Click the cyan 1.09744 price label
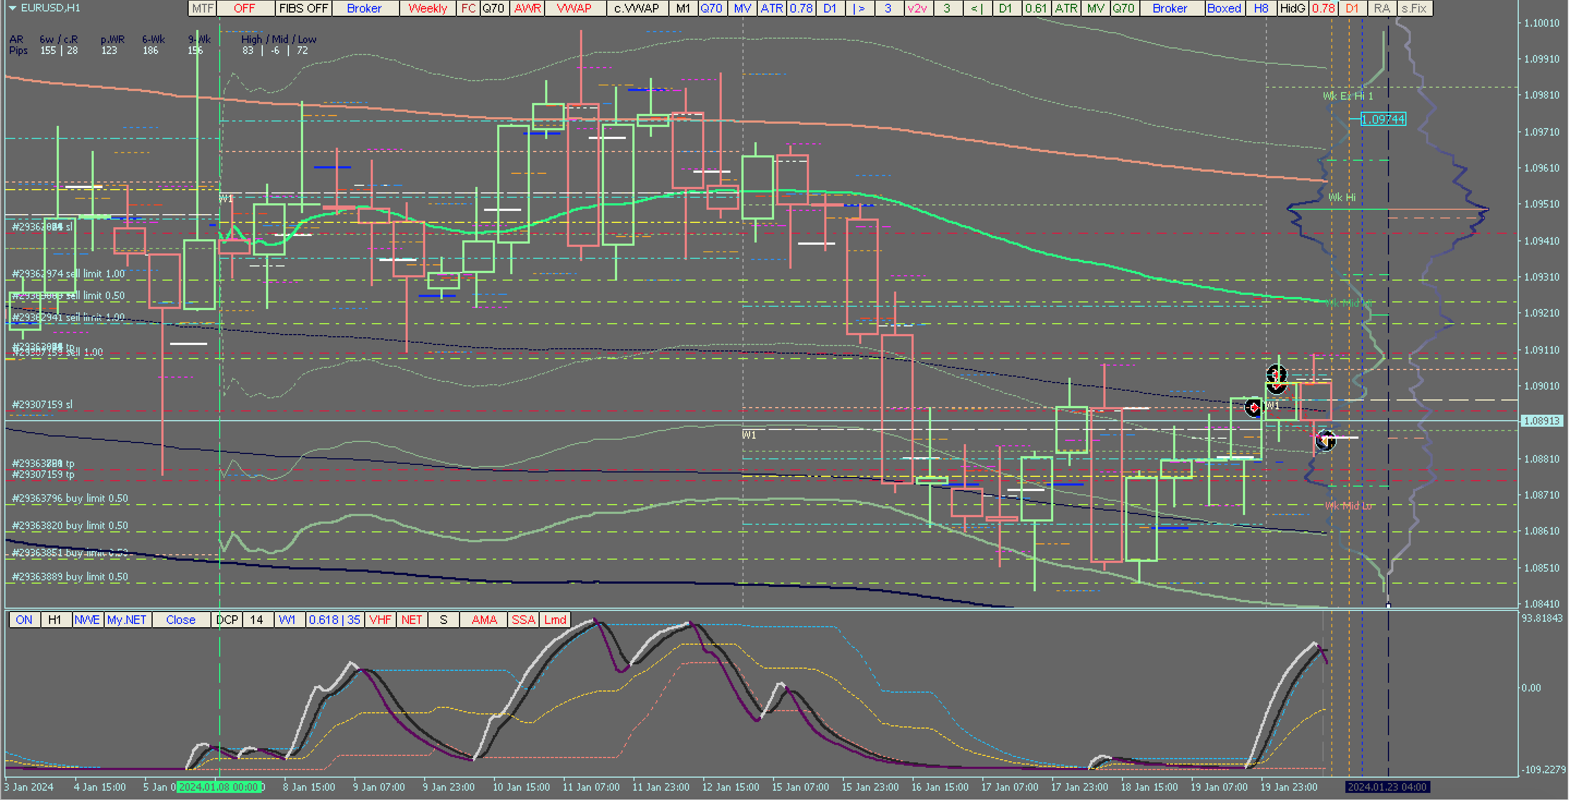Viewport: 1570px width, 800px height. [x=1383, y=119]
